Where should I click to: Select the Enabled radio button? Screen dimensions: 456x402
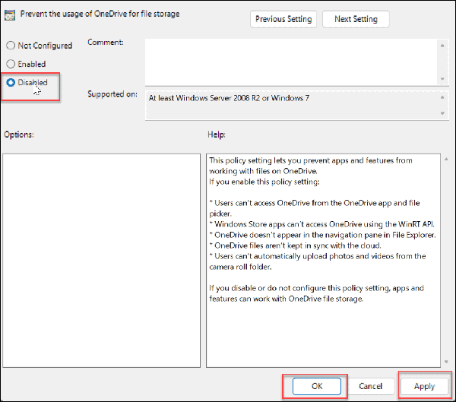click(x=11, y=64)
